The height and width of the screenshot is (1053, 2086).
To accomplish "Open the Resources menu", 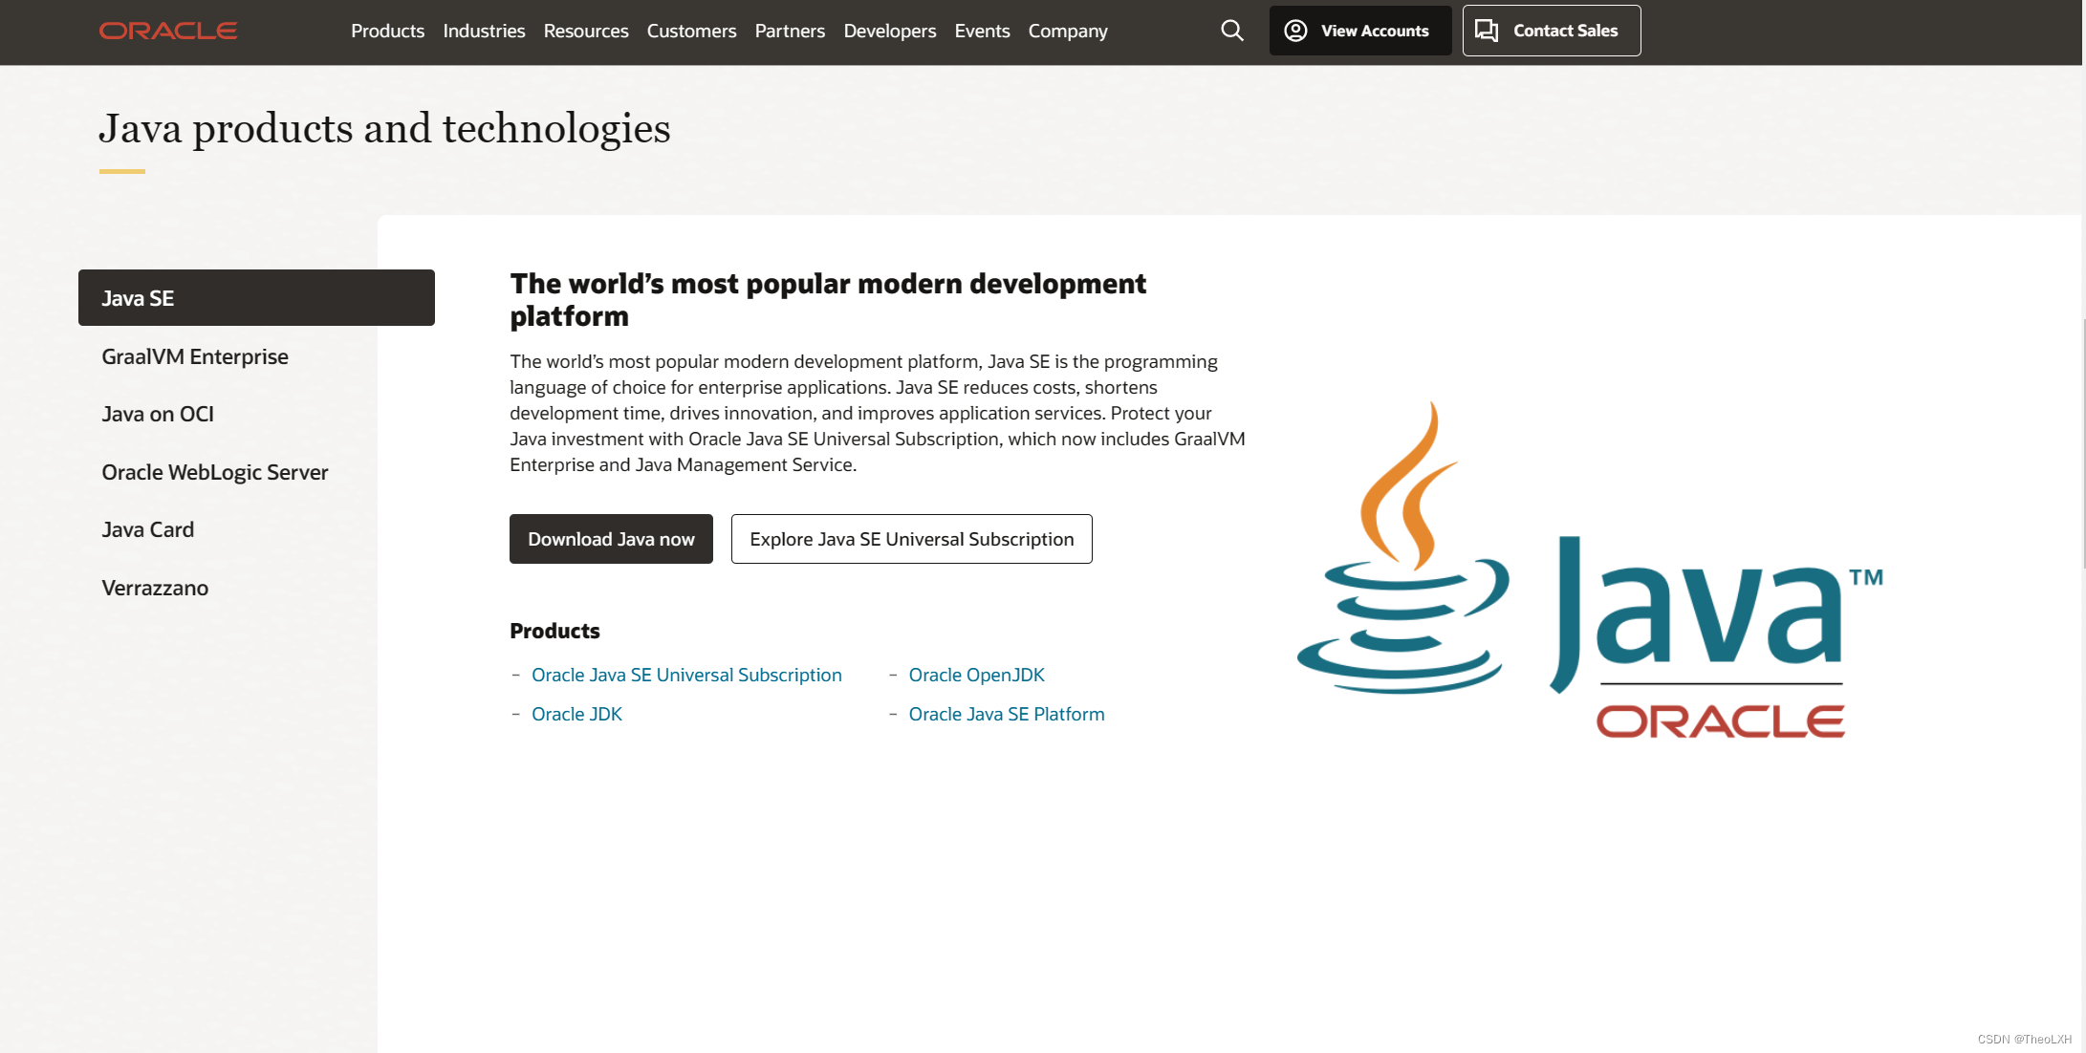I will point(586,31).
